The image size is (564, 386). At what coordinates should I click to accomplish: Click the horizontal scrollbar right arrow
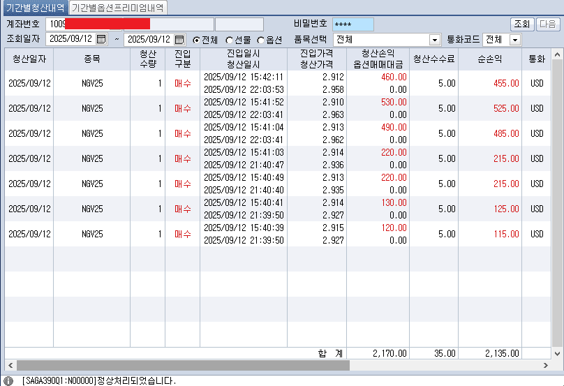click(545, 365)
